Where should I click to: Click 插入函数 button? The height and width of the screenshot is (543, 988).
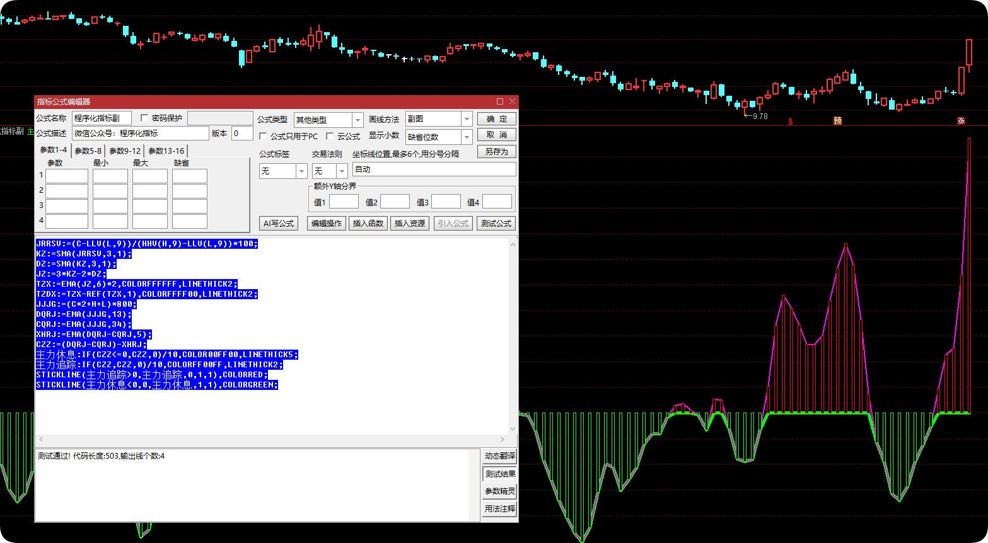tap(368, 223)
